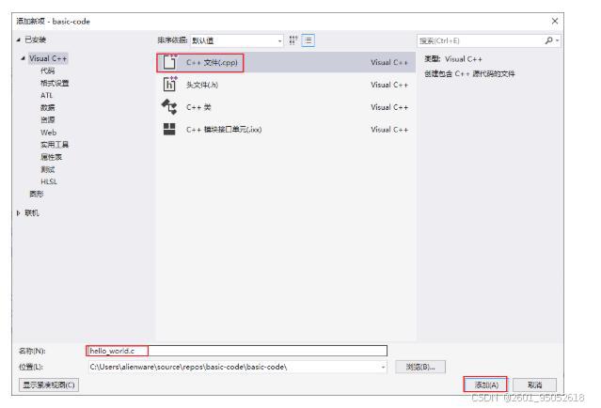Collapse the Visual C++ tree node
The image size is (601, 408).
click(23, 58)
